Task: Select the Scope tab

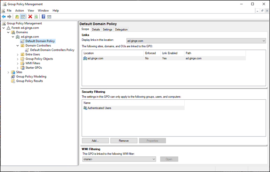Action: pos(85,29)
